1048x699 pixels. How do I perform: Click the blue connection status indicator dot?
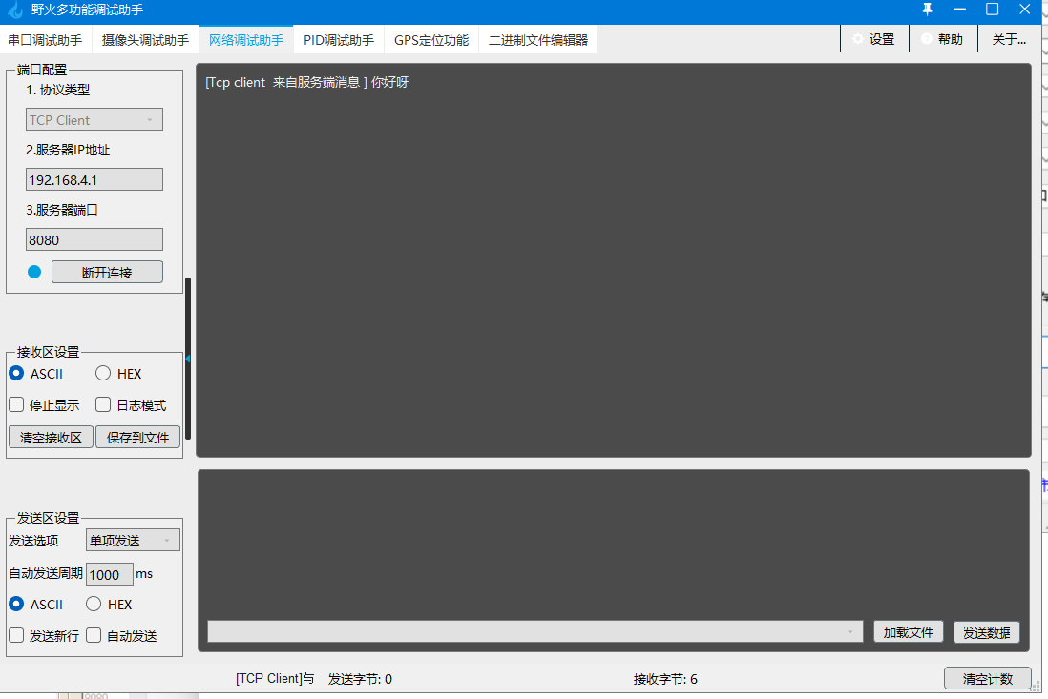coord(33,271)
